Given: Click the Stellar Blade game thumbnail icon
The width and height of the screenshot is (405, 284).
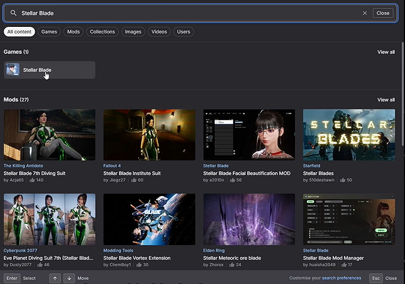Looking at the screenshot, I should pos(13,70).
